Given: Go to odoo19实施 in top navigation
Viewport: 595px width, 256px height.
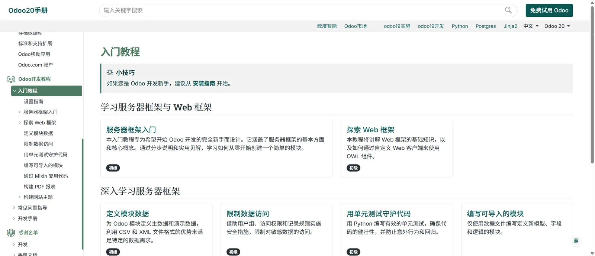Looking at the screenshot, I should tap(397, 26).
